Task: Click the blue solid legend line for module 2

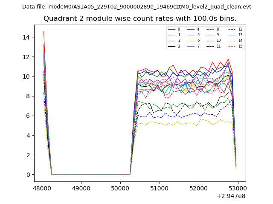Action: tap(172, 40)
